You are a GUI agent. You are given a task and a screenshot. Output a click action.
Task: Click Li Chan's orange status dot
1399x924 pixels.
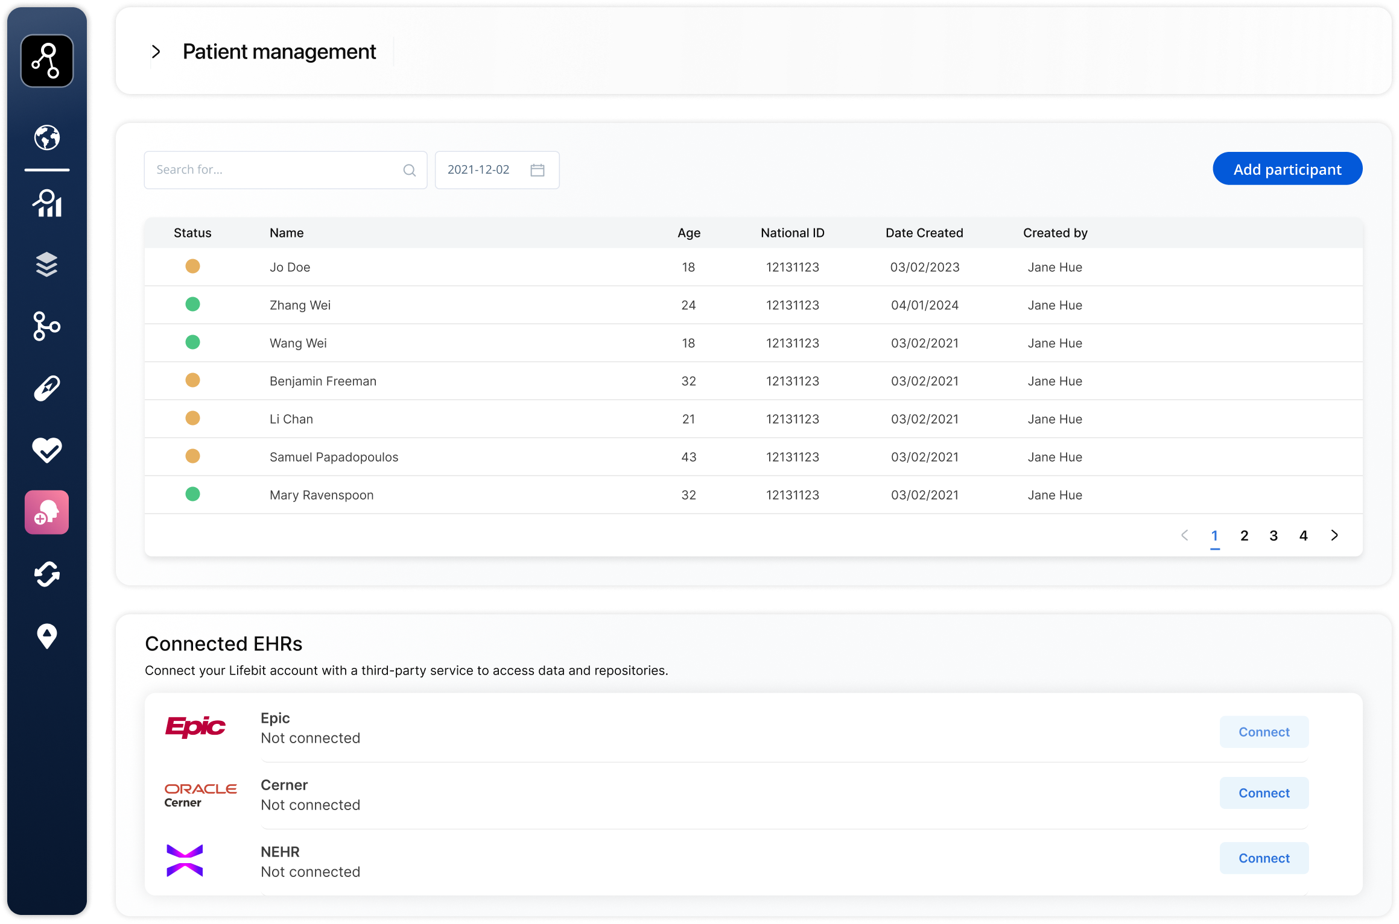192,418
